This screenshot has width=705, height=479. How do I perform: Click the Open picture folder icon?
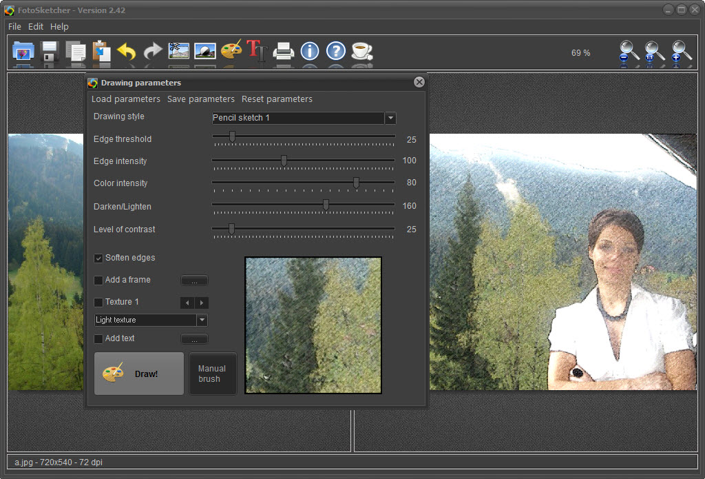[23, 51]
